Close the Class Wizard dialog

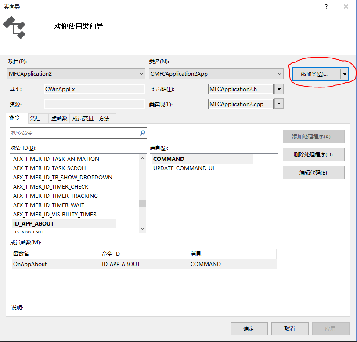coord(346,7)
